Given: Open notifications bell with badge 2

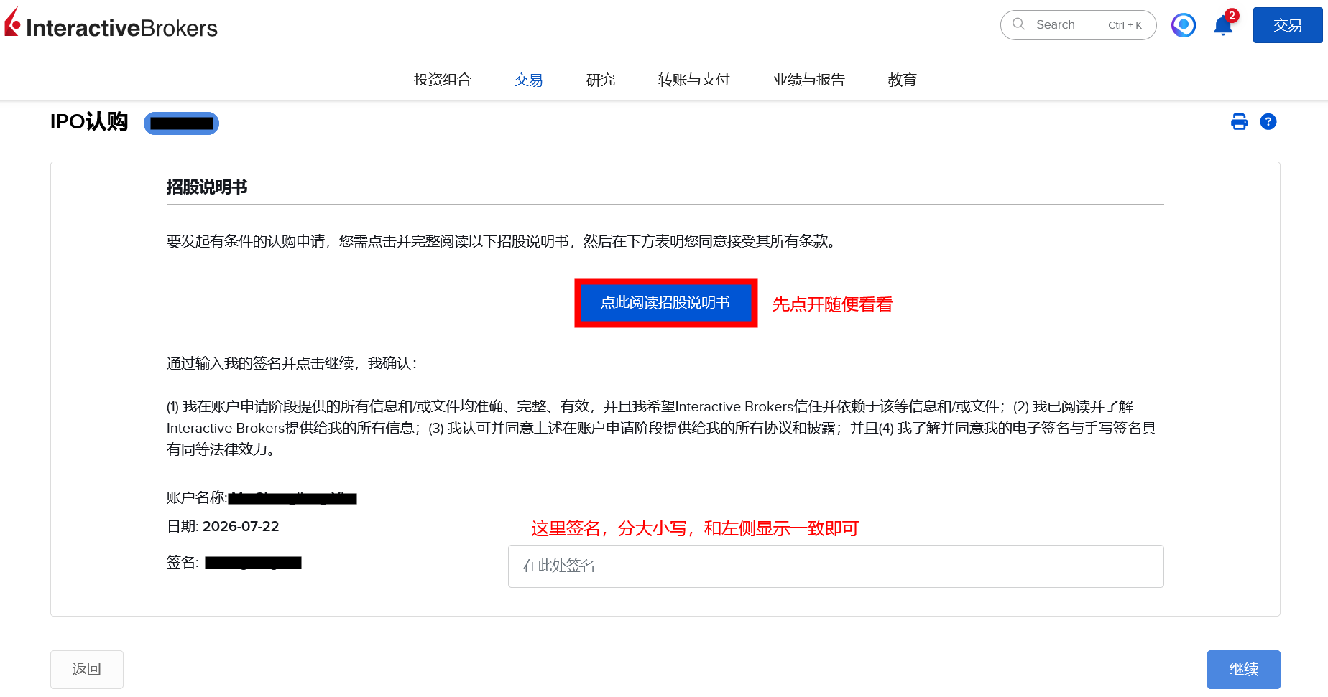Looking at the screenshot, I should coord(1224,25).
